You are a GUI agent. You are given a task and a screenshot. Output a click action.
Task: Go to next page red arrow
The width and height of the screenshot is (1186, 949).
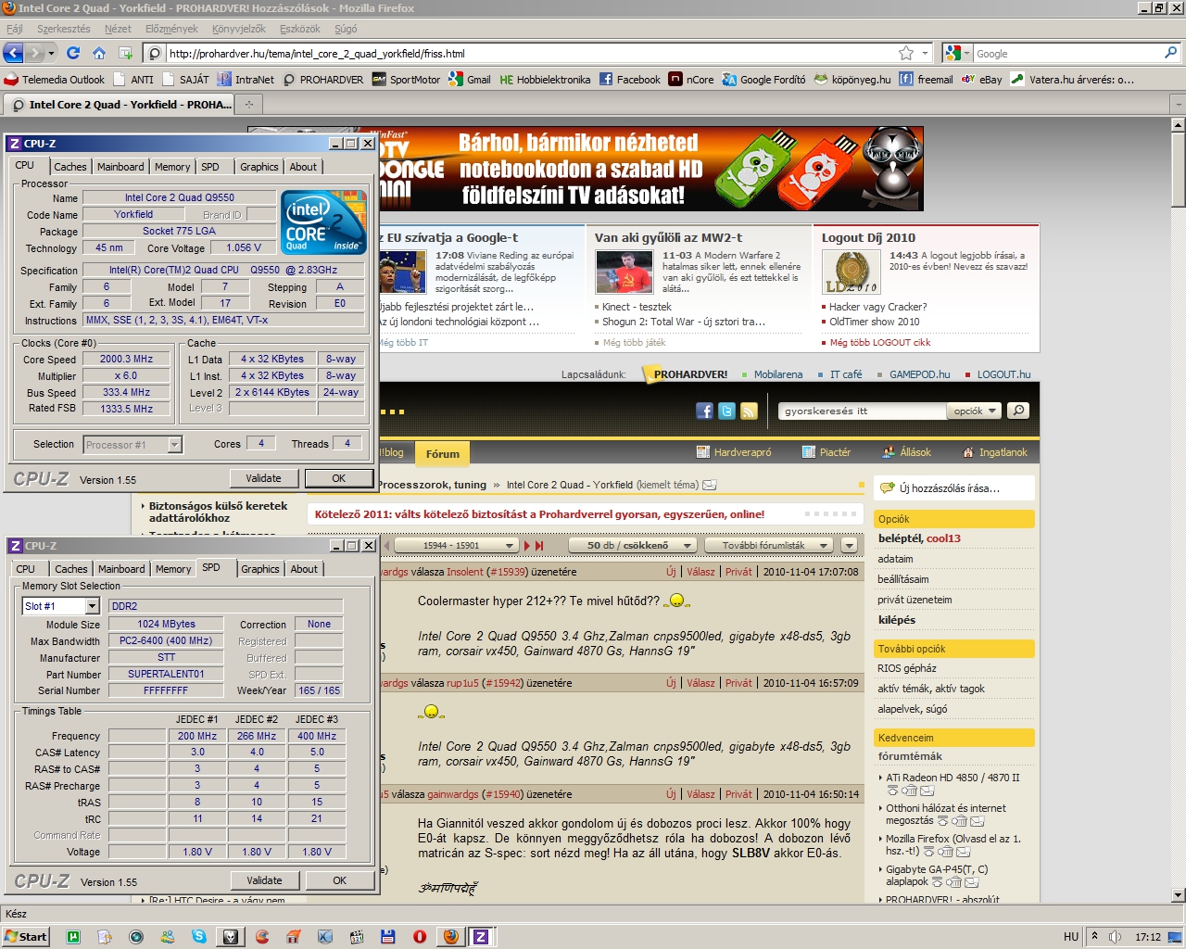(x=527, y=546)
